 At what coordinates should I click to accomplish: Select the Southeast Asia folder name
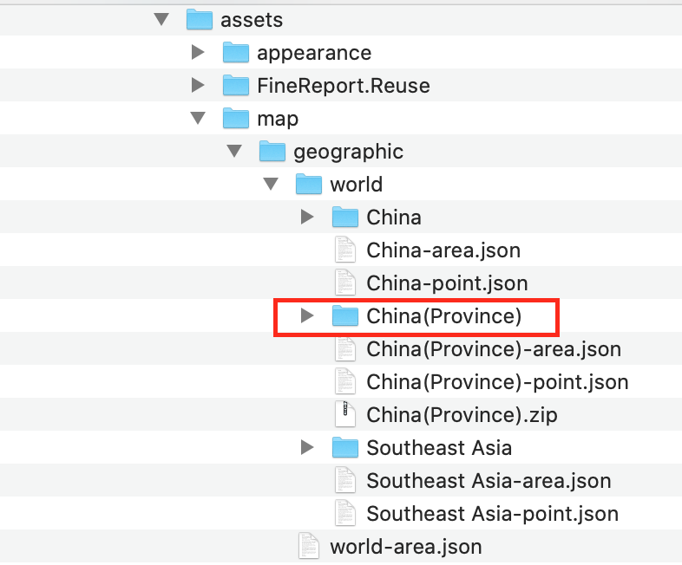click(x=439, y=448)
